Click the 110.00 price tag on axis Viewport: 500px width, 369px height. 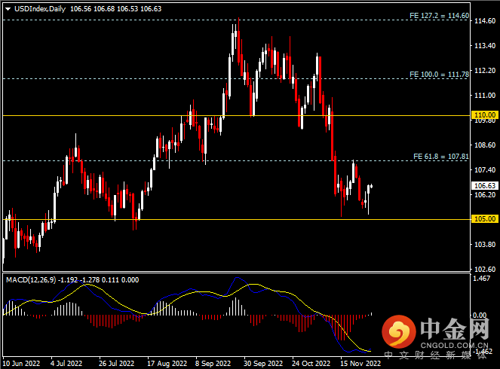tap(483, 115)
